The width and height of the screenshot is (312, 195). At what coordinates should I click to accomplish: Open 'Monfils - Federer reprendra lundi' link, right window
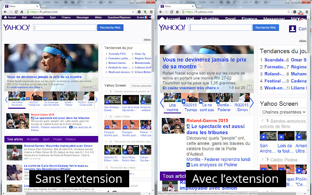(x=218, y=159)
